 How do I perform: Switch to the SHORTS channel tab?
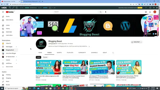click(x=59, y=53)
